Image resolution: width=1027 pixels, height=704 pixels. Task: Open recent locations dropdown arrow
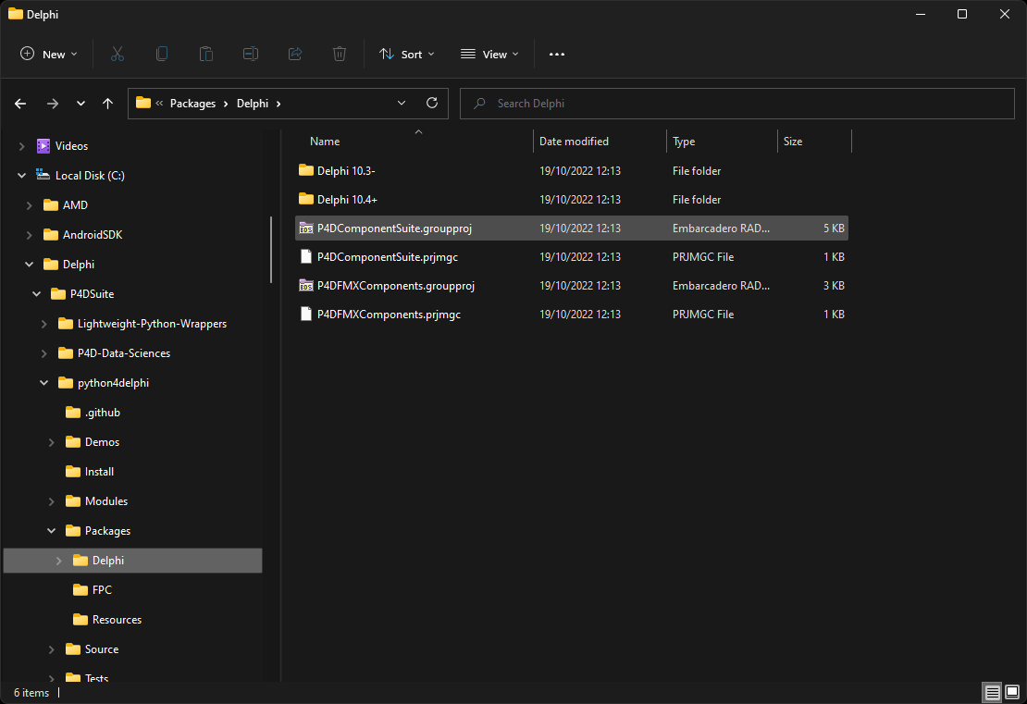click(80, 104)
